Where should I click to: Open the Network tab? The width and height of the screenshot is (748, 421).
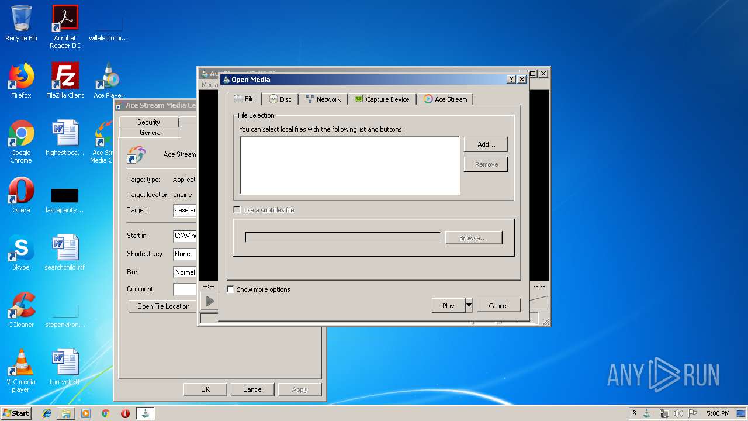click(x=323, y=99)
